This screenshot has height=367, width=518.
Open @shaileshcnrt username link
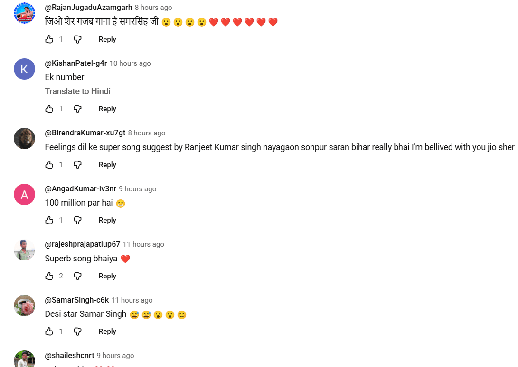69,356
